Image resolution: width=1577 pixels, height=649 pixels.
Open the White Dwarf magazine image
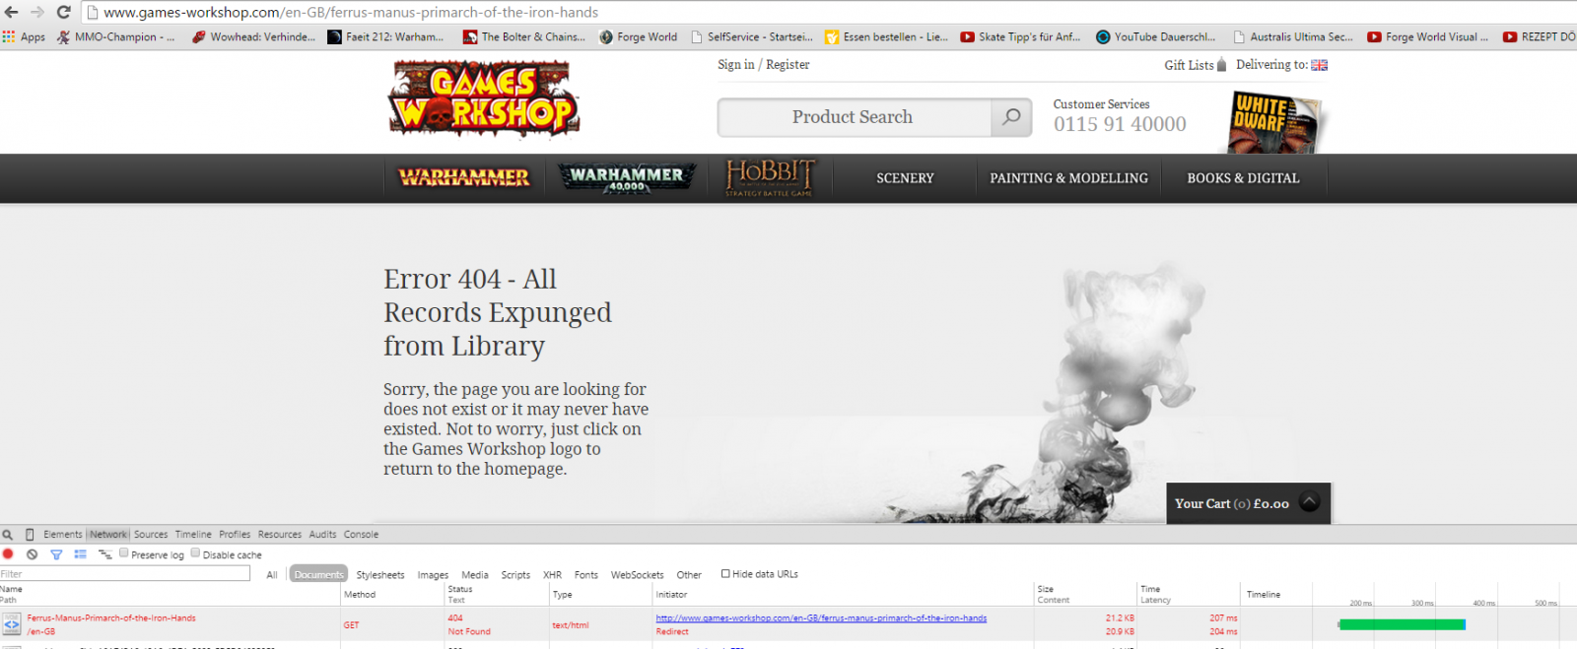(x=1273, y=121)
